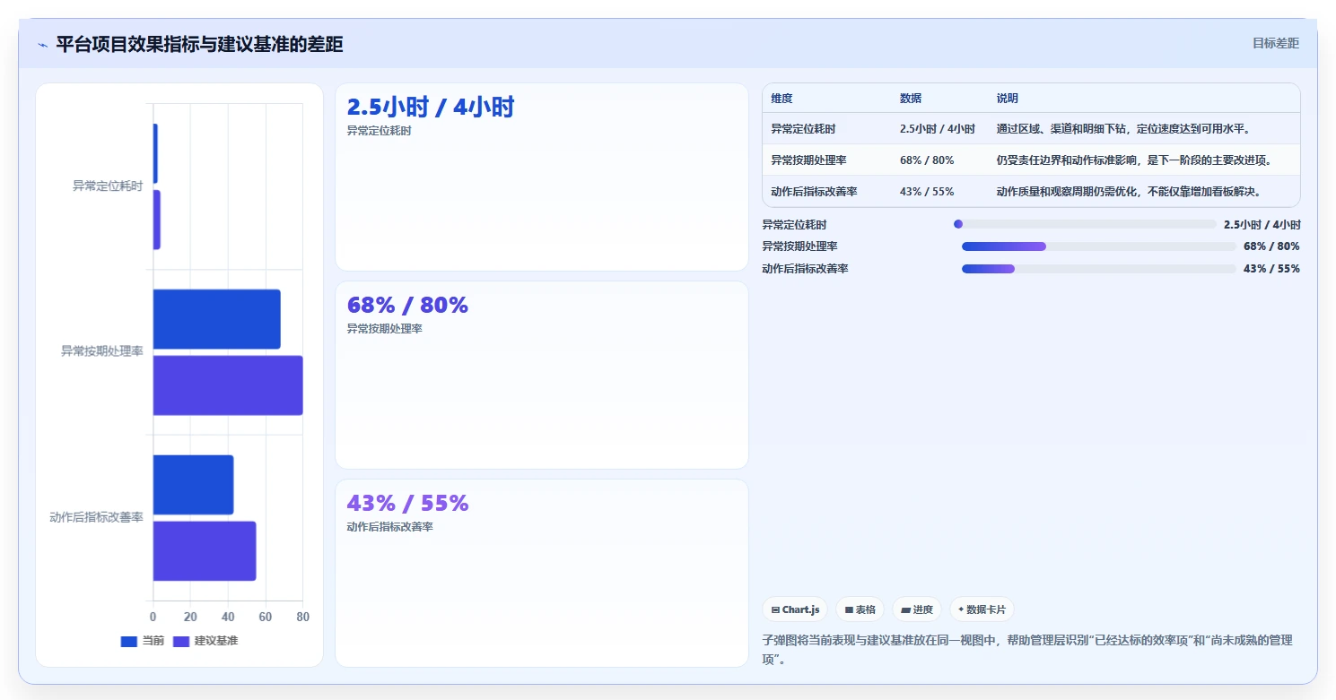This screenshot has height=700, width=1336.
Task: Click the 动作后指标改善率 progress bar
Action: (x=1099, y=269)
